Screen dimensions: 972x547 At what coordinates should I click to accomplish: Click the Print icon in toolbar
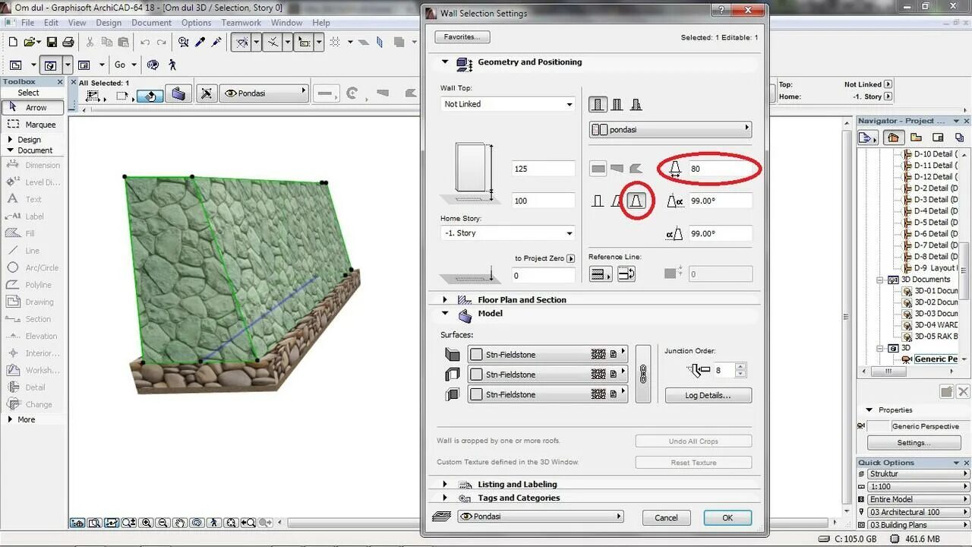pyautogui.click(x=68, y=43)
